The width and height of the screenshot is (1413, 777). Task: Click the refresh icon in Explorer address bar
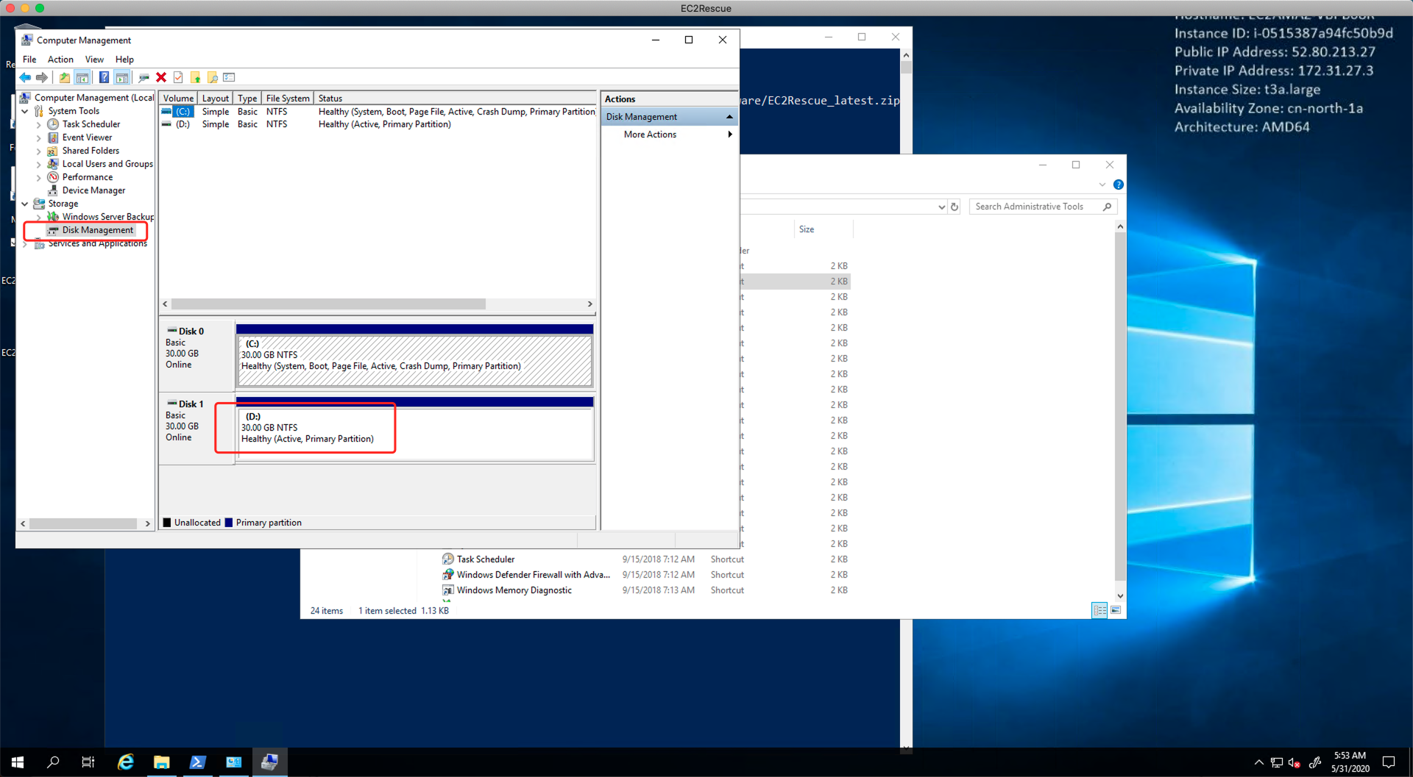pyautogui.click(x=955, y=207)
